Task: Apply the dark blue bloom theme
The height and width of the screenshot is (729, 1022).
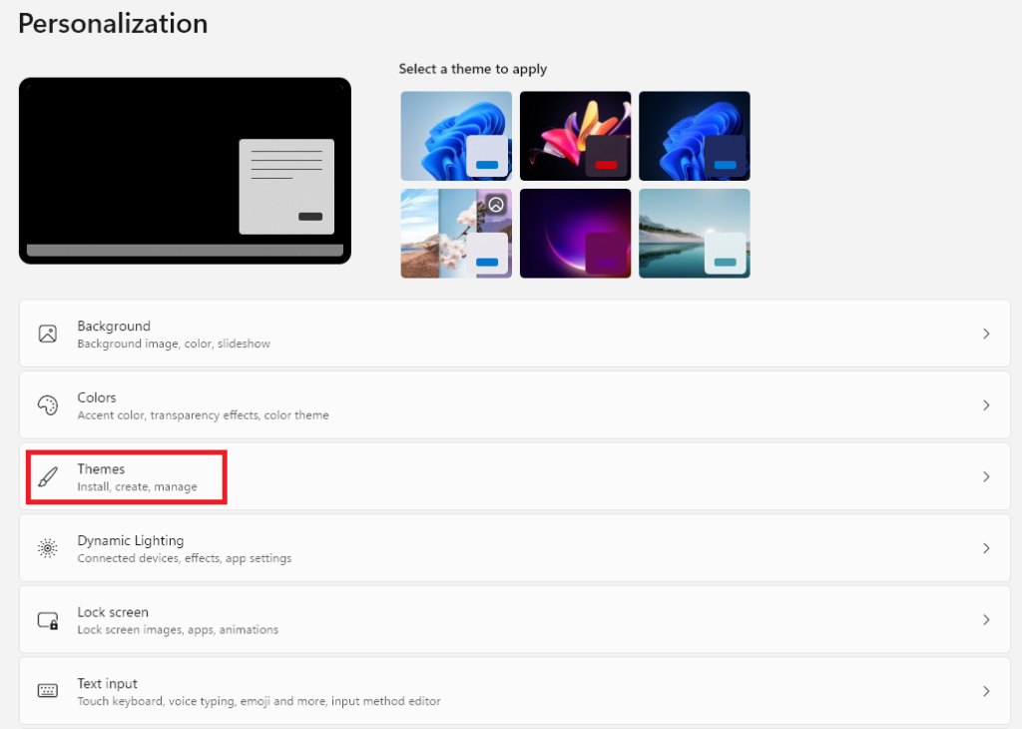Action: pyautogui.click(x=695, y=136)
